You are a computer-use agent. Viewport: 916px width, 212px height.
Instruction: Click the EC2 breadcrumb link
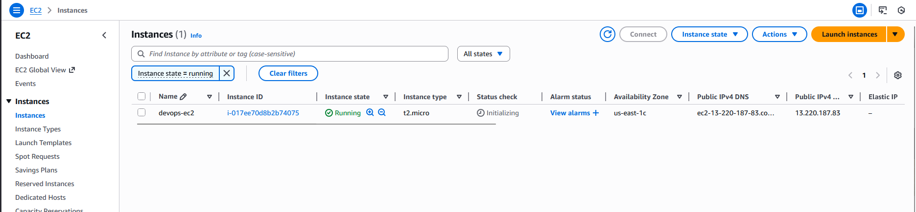(36, 10)
